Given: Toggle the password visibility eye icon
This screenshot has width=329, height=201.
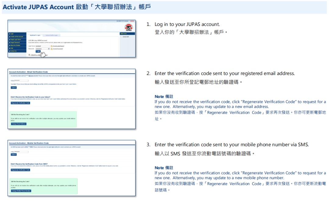Looking at the screenshot, I should tap(49, 48).
